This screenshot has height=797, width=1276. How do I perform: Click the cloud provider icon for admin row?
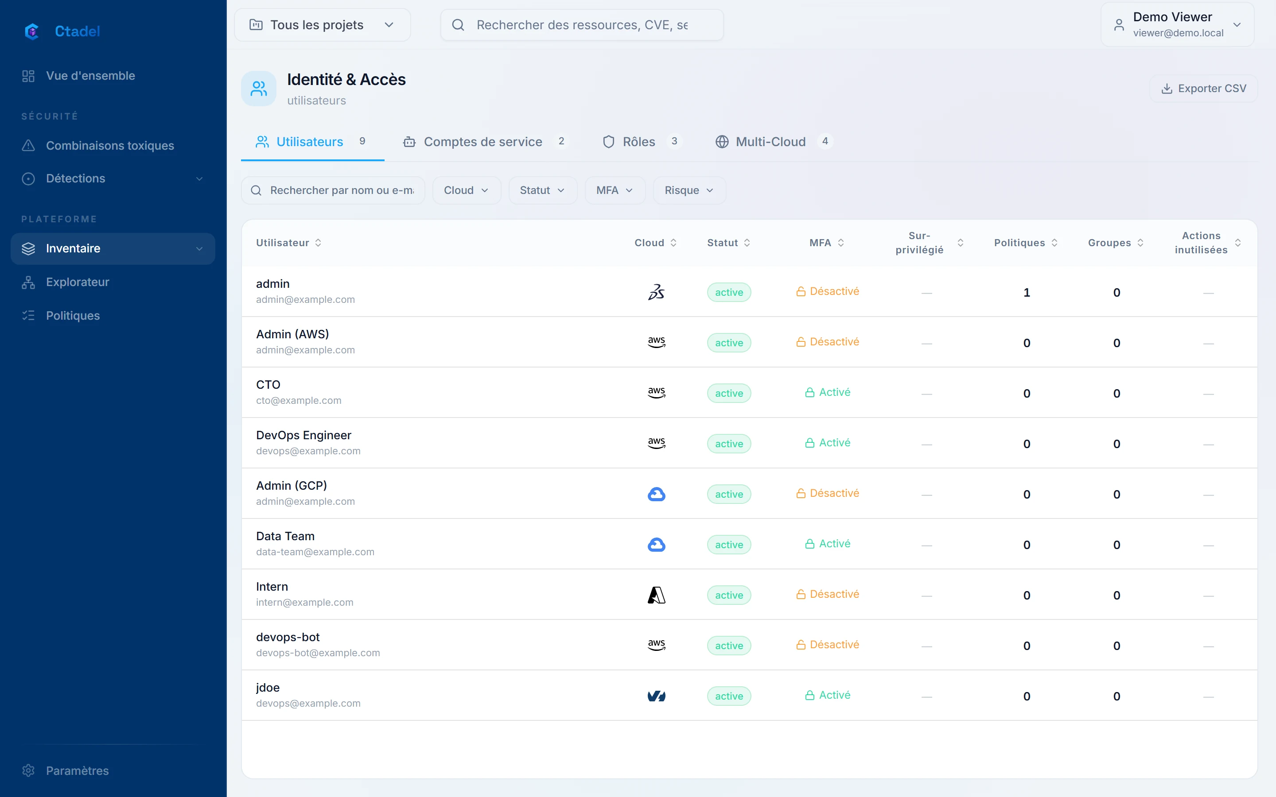pos(656,291)
